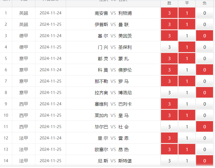Unselect loss 0 for 基尔 VS 美因茨
Image resolution: width=215 pixels, height=168 pixels.
204,35
